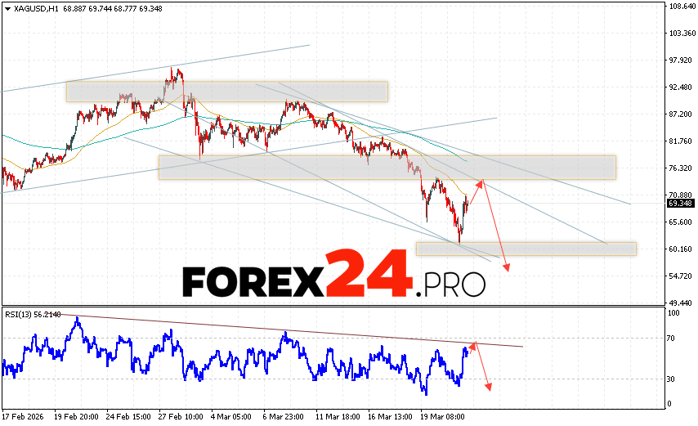Select the upper resistance zone rectangle near 92.480
Image resolution: width=698 pixels, height=426 pixels.
point(226,92)
